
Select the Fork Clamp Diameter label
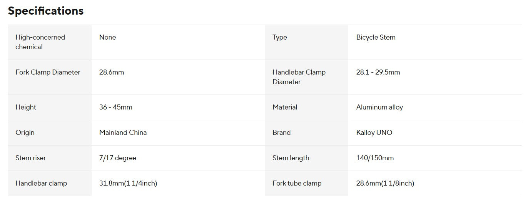pos(48,72)
